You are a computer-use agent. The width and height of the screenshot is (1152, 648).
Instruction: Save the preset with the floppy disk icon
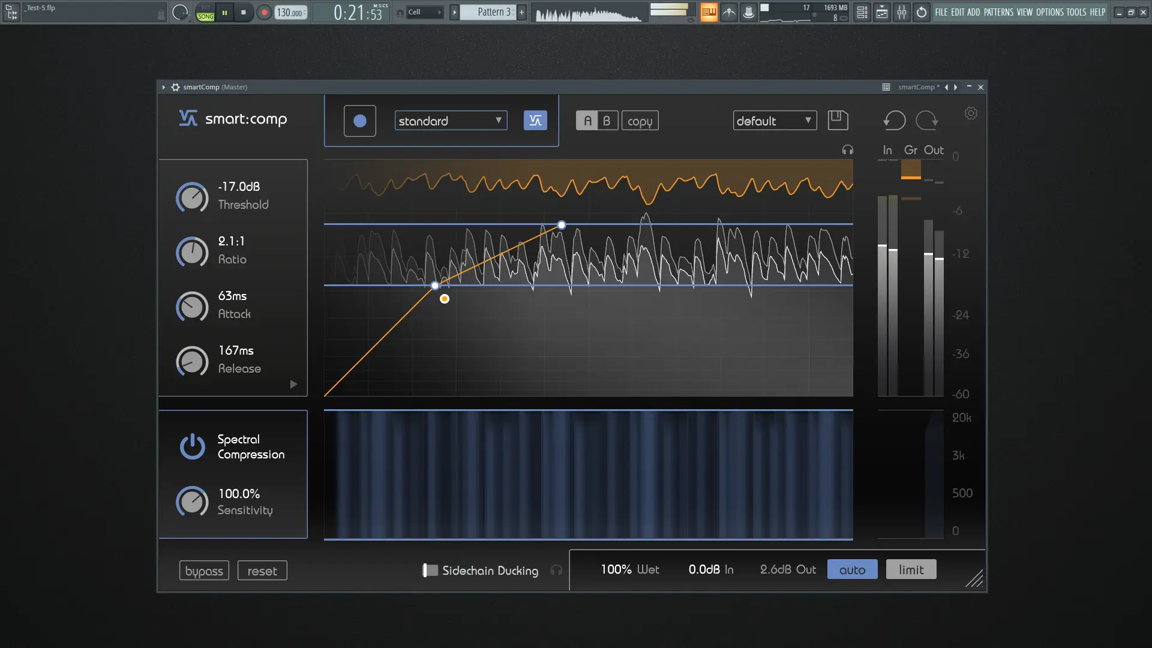coord(838,120)
